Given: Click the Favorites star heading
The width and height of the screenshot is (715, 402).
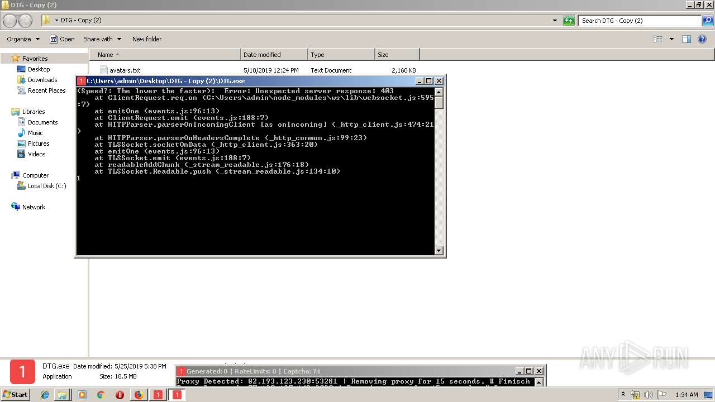Looking at the screenshot, I should click(35, 59).
